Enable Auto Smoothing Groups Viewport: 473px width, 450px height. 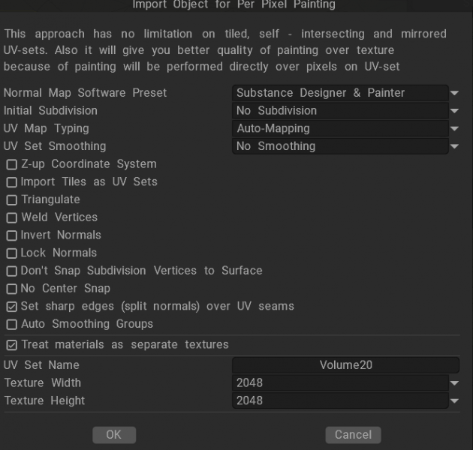11,325
